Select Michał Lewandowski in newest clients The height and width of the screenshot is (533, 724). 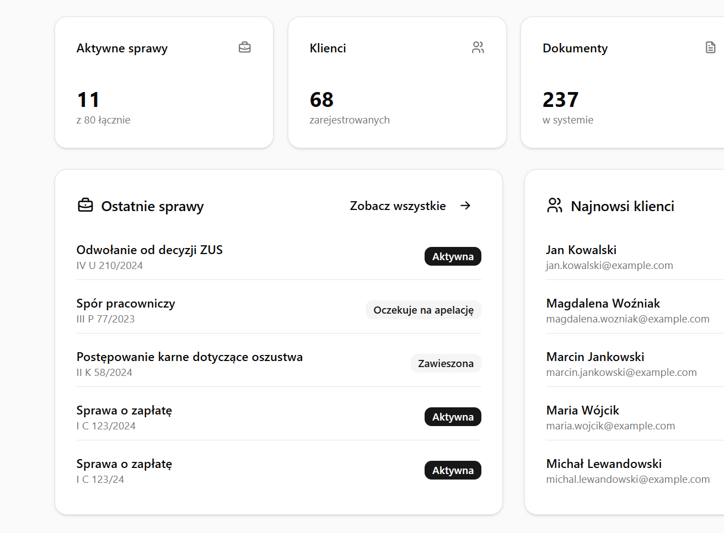[x=604, y=464]
